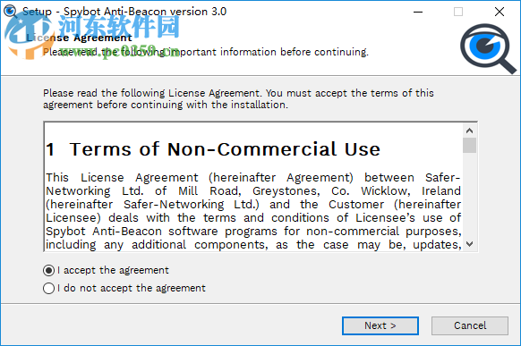Screen dimensions: 521x346
Task: Click the license scrollbar up arrow
Action: [469, 131]
